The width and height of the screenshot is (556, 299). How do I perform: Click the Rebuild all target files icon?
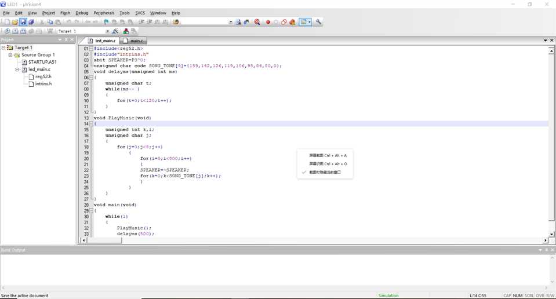pyautogui.click(x=23, y=31)
